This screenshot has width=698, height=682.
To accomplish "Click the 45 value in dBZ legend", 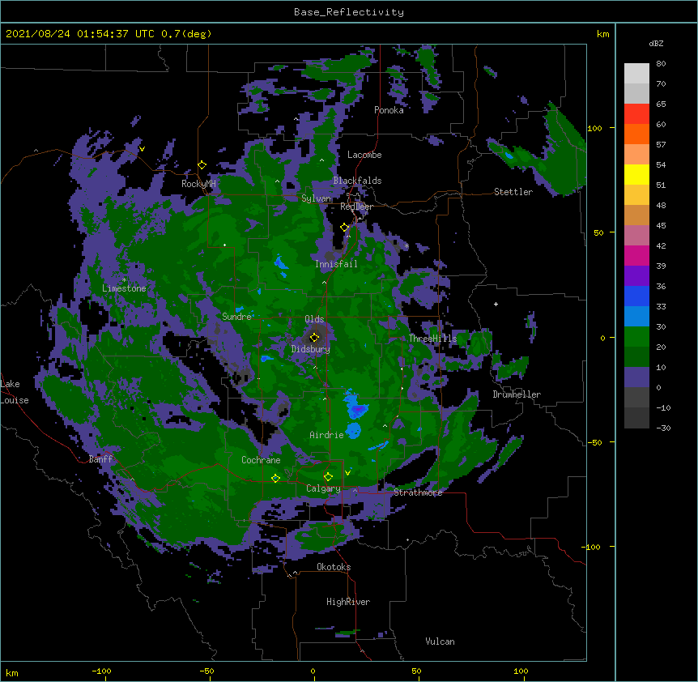I will [661, 226].
